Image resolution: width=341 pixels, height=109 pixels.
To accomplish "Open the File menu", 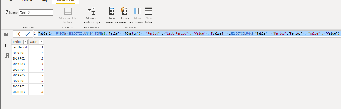I will [9, 1].
